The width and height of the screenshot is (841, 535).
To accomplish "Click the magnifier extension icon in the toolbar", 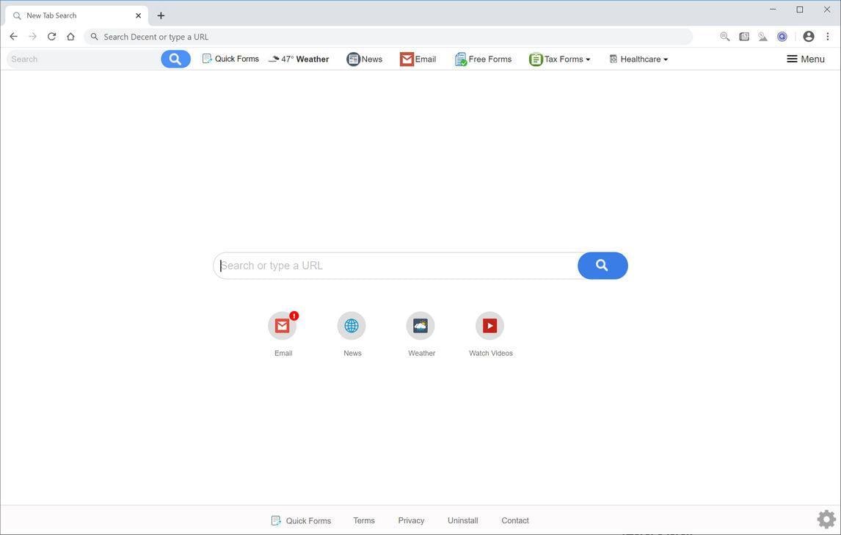I will [x=725, y=36].
